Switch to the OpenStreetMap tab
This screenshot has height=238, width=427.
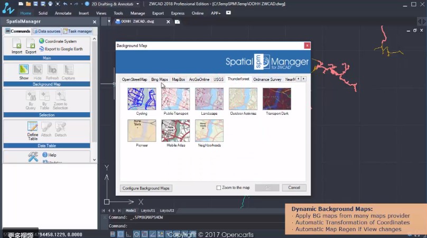click(134, 79)
